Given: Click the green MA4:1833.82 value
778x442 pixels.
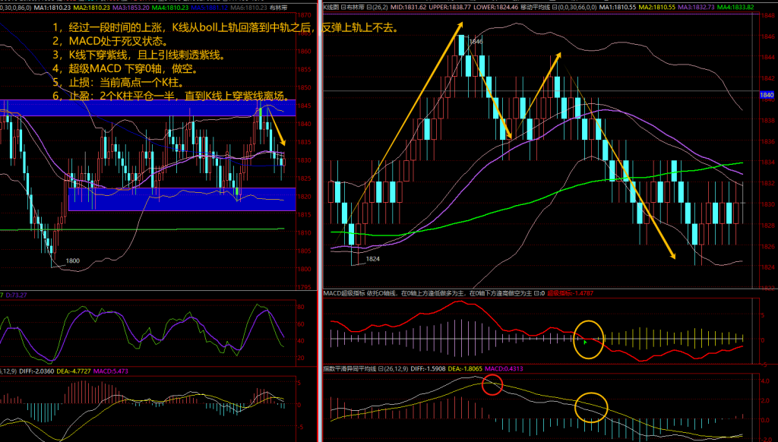Looking at the screenshot, I should point(735,8).
